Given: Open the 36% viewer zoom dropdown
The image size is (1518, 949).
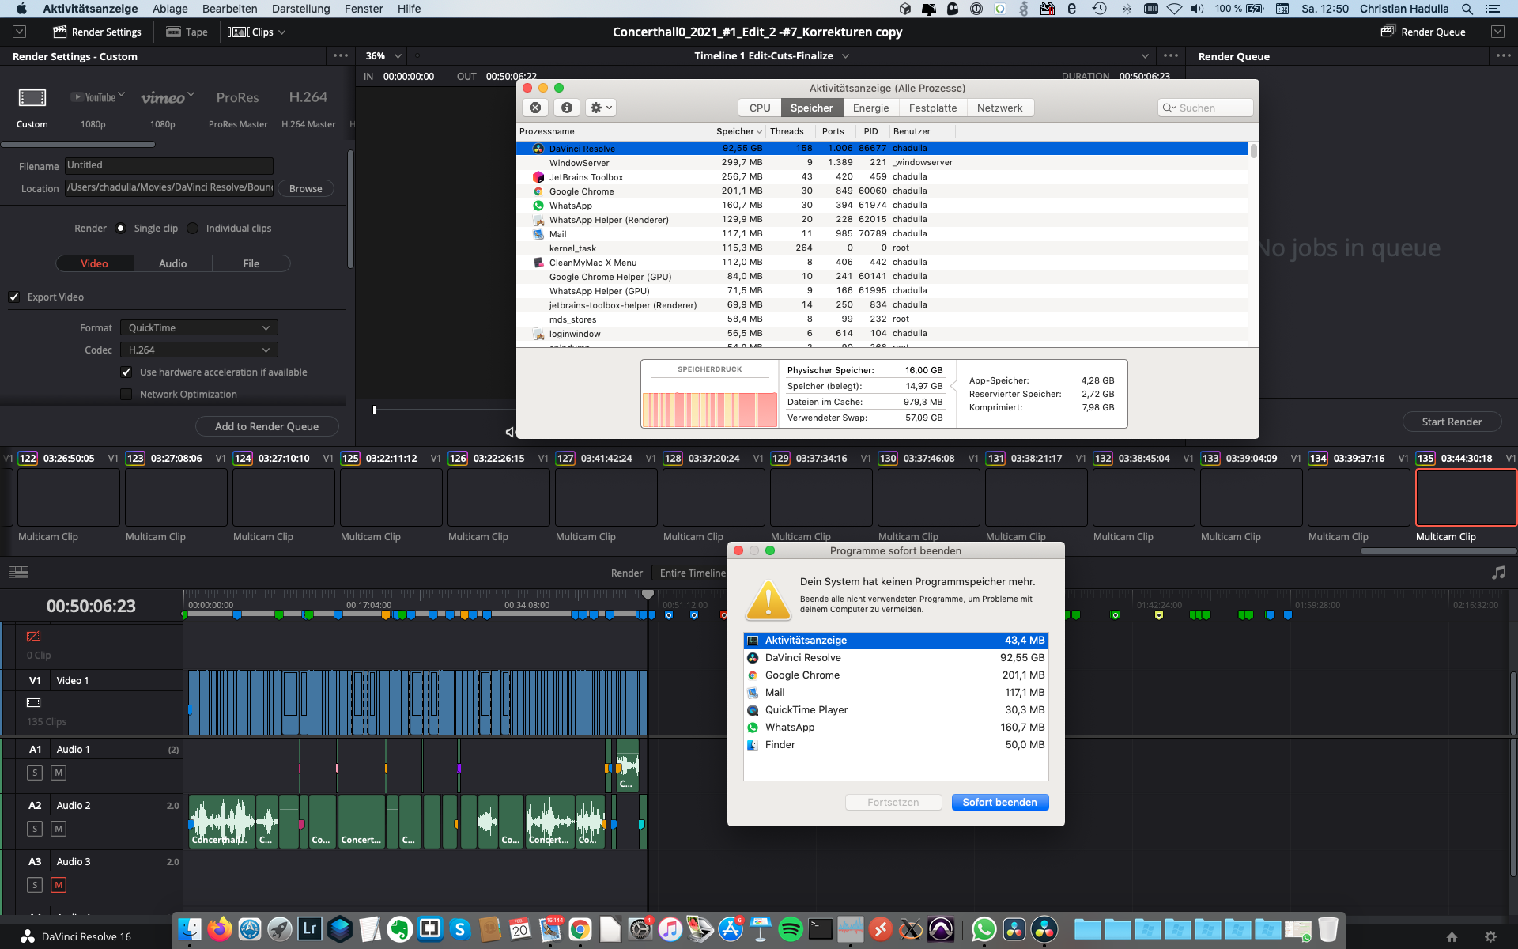Looking at the screenshot, I should (x=383, y=55).
